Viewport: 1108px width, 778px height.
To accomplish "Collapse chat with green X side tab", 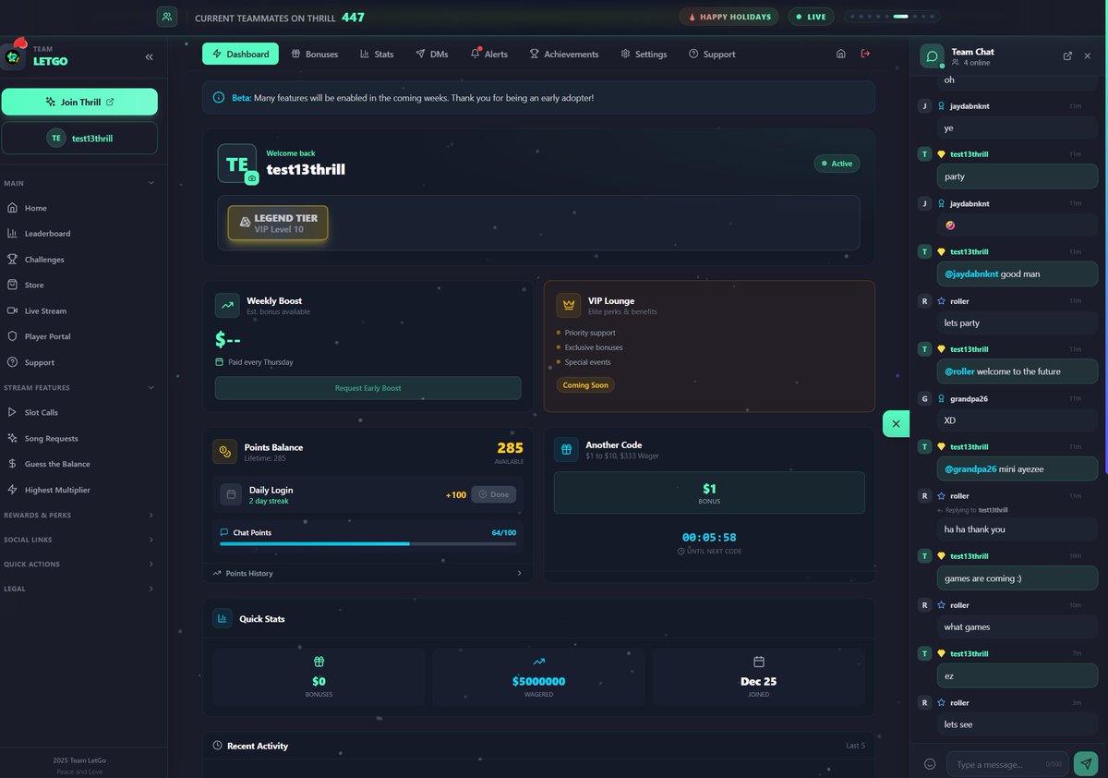I will click(x=897, y=424).
